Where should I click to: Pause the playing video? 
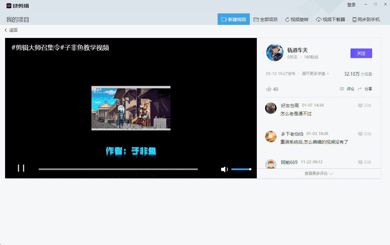(x=21, y=168)
